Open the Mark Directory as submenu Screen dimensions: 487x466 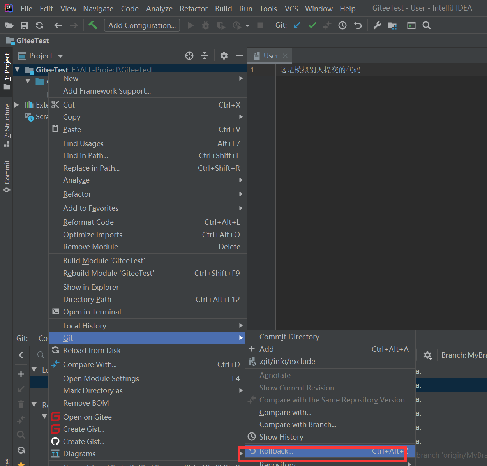pyautogui.click(x=148, y=390)
